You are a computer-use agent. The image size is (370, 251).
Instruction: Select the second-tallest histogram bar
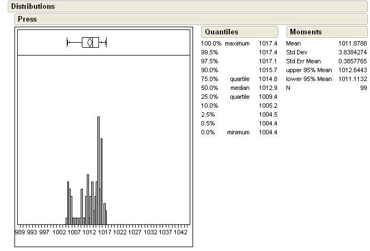pyautogui.click(x=101, y=178)
